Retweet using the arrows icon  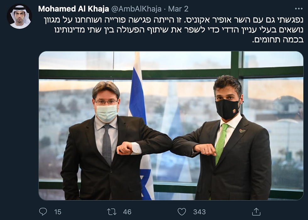tap(112, 212)
